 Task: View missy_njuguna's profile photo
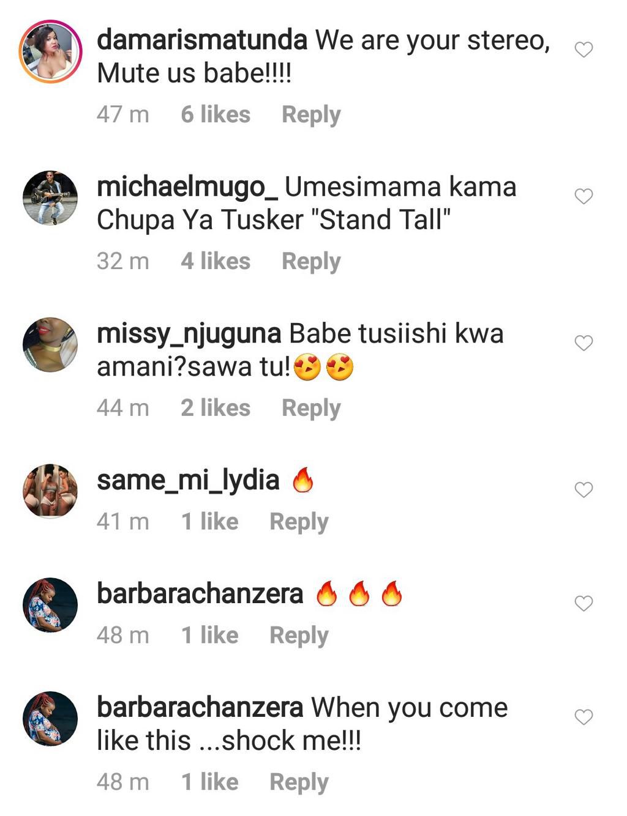pos(50,344)
